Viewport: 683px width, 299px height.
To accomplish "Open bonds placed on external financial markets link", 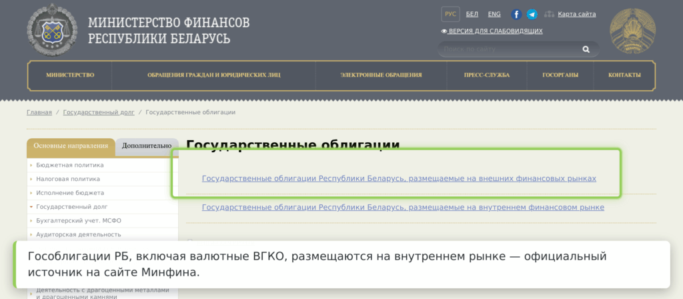I will [399, 179].
